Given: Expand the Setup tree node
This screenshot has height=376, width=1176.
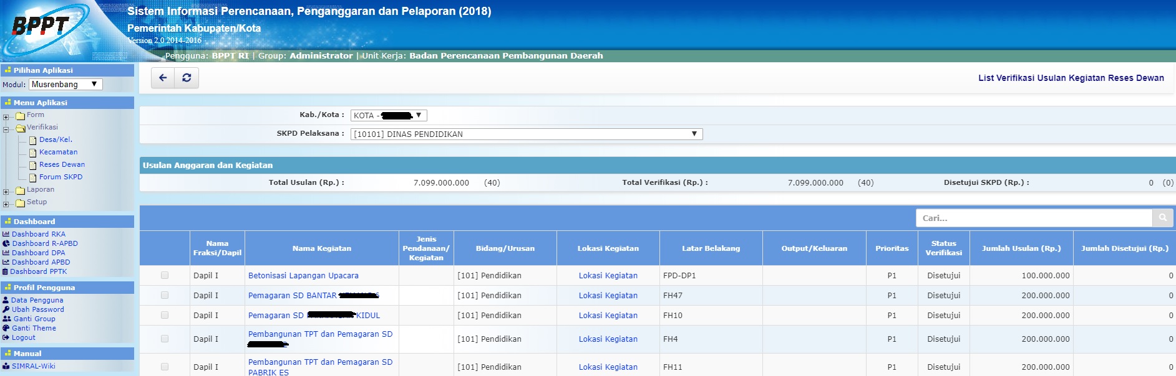Looking at the screenshot, I should click(x=6, y=204).
